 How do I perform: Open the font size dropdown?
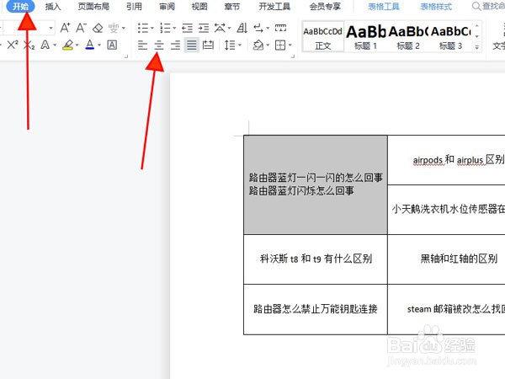pos(50,29)
